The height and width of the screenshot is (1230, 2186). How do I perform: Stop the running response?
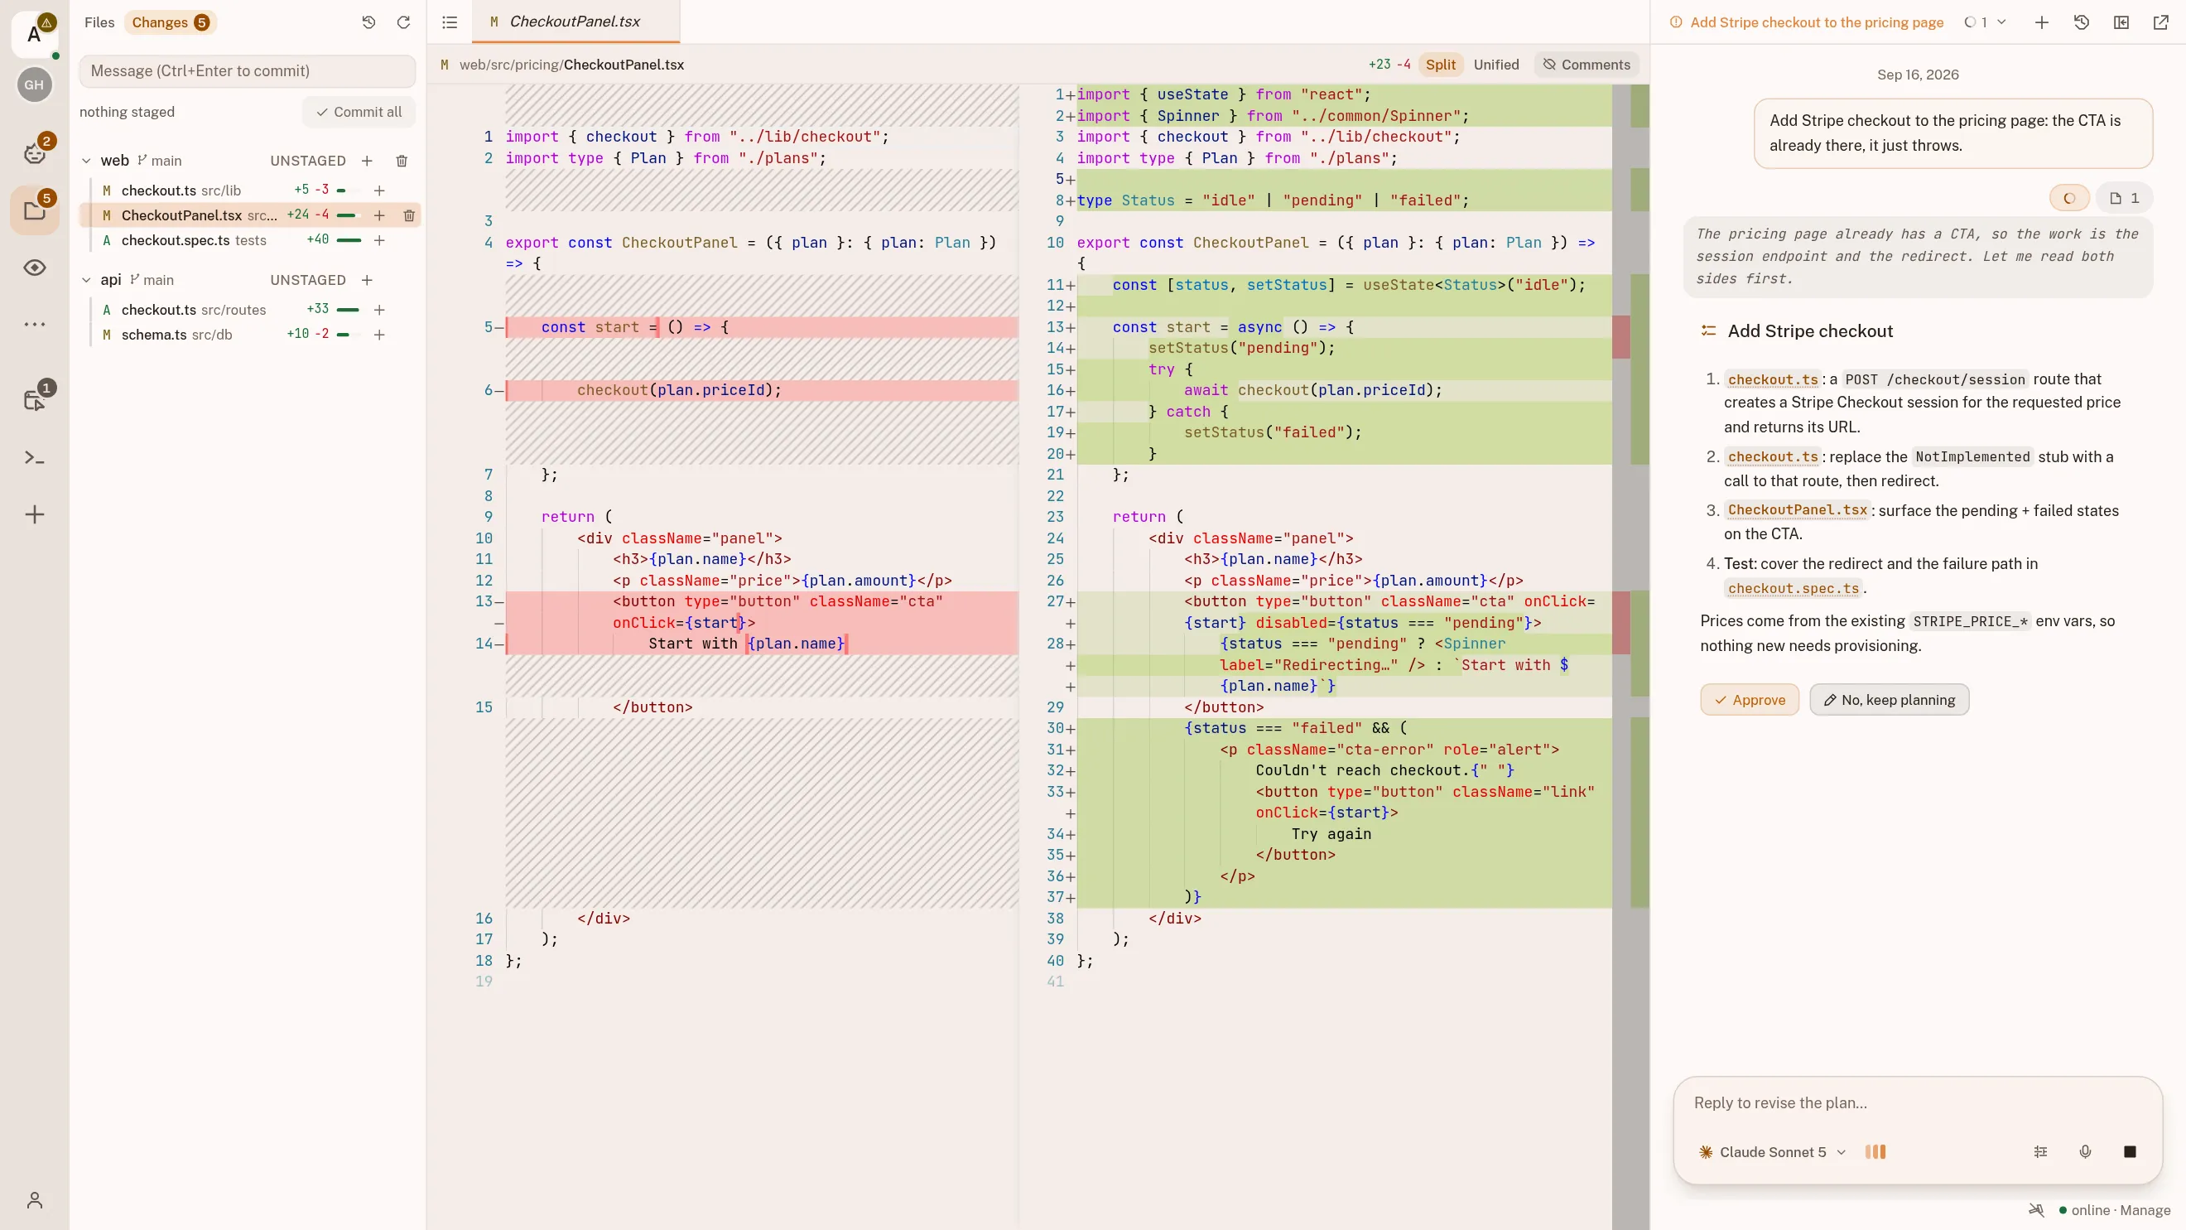pyautogui.click(x=2130, y=1152)
